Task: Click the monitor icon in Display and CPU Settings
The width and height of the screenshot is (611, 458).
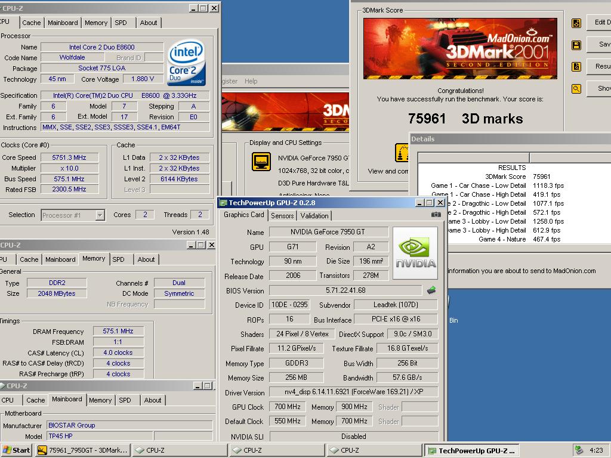Action: [x=261, y=161]
